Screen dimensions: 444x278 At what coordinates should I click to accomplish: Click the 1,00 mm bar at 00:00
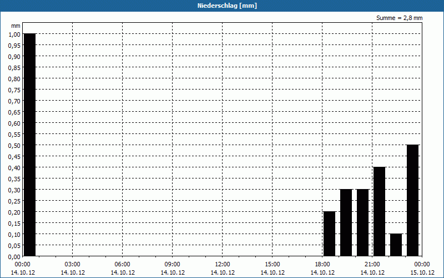click(30, 145)
